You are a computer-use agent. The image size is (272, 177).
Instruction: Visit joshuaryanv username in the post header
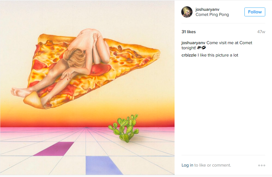[207, 9]
